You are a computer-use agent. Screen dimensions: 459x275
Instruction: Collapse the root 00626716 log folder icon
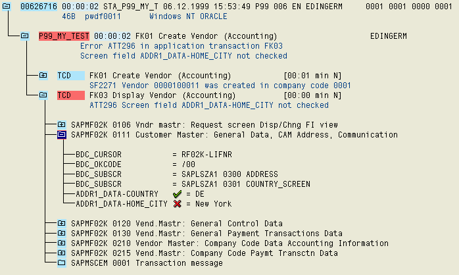tap(7, 6)
